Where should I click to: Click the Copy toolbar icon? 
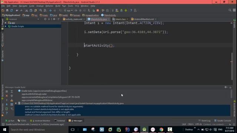point(31,10)
